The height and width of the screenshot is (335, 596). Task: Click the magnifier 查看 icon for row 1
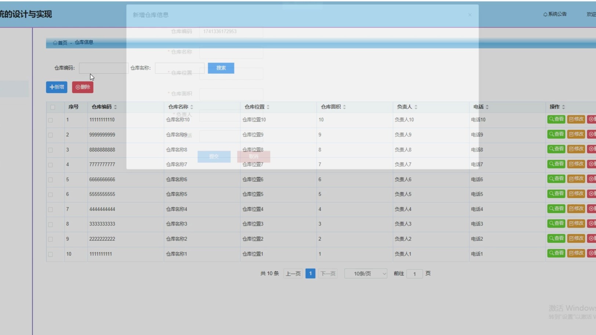coord(551,119)
